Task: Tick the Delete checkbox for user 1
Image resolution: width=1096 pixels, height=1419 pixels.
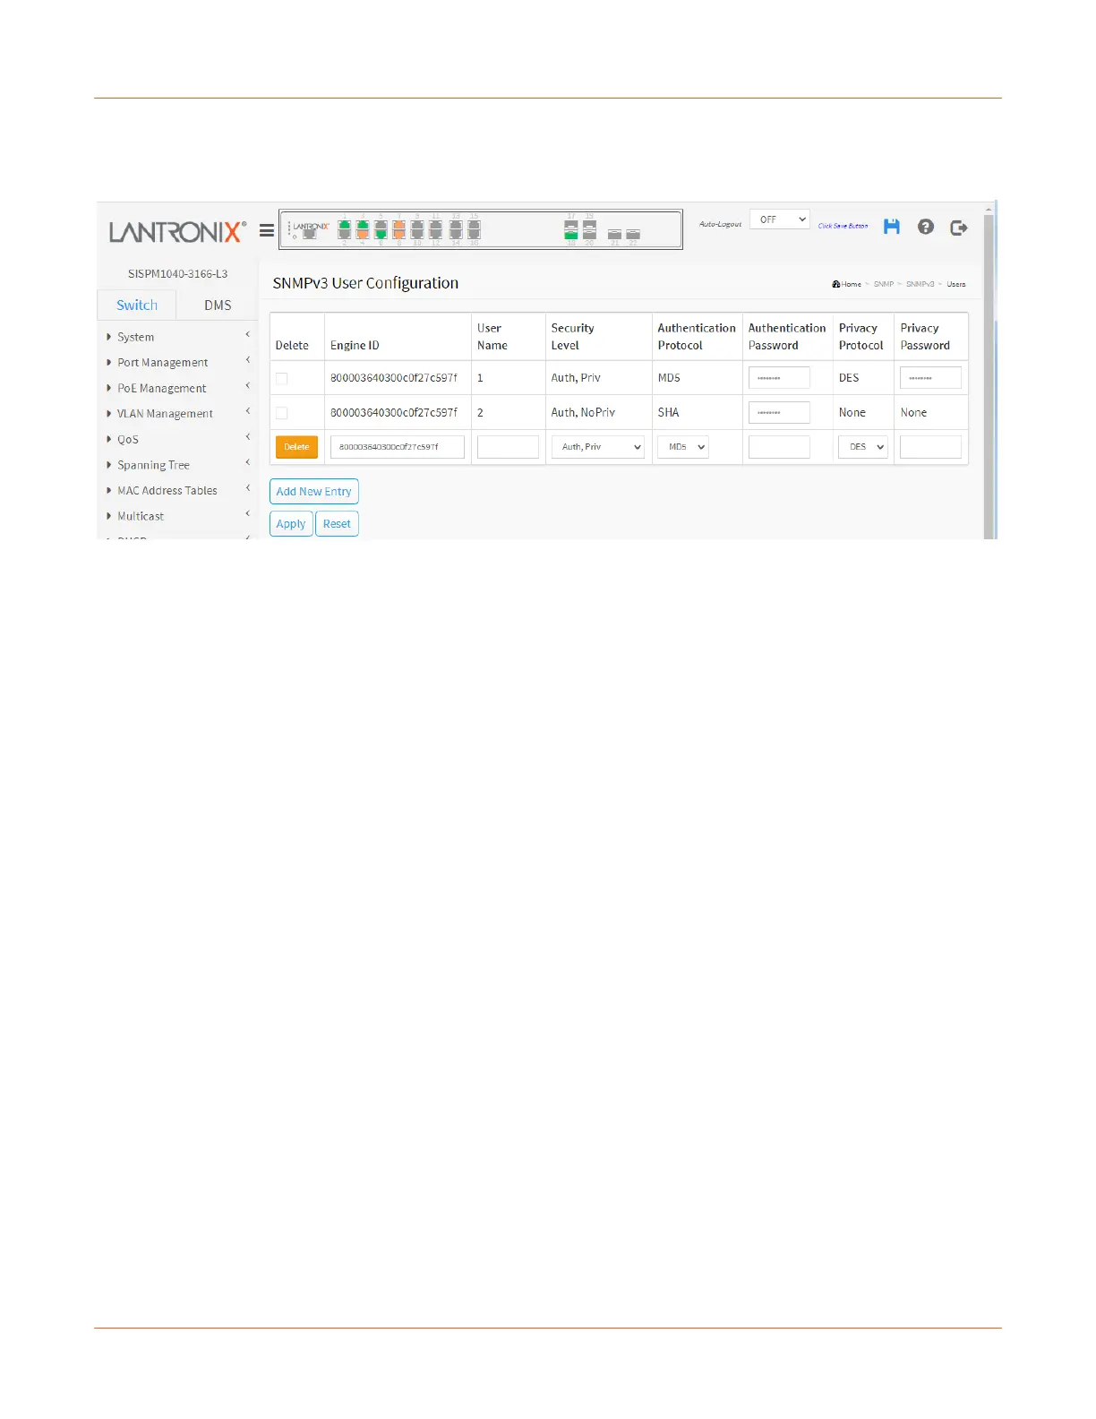Action: point(282,378)
